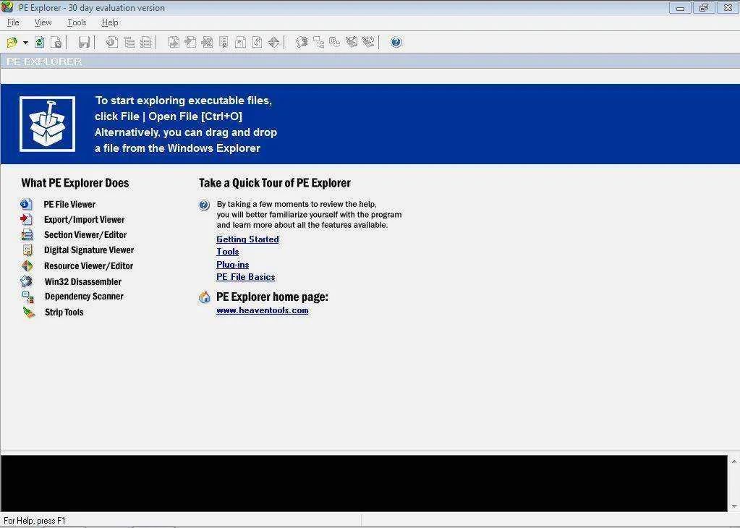Click the Dependency Scanner list icon
This screenshot has height=528, width=740.
(27, 297)
